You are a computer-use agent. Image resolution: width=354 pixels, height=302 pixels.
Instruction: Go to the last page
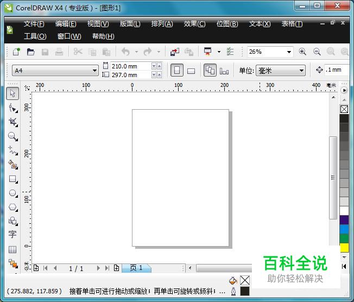pyautogui.click(x=108, y=268)
